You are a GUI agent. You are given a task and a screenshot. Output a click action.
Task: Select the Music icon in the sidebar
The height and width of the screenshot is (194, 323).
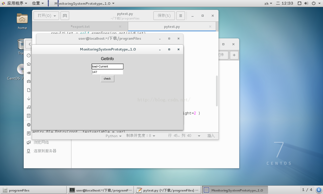point(29,107)
